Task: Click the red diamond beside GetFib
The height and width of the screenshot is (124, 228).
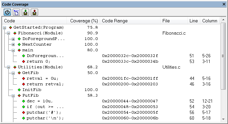Action: pos(19,73)
